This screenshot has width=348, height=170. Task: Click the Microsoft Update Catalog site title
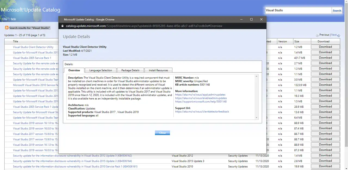[x=30, y=10]
